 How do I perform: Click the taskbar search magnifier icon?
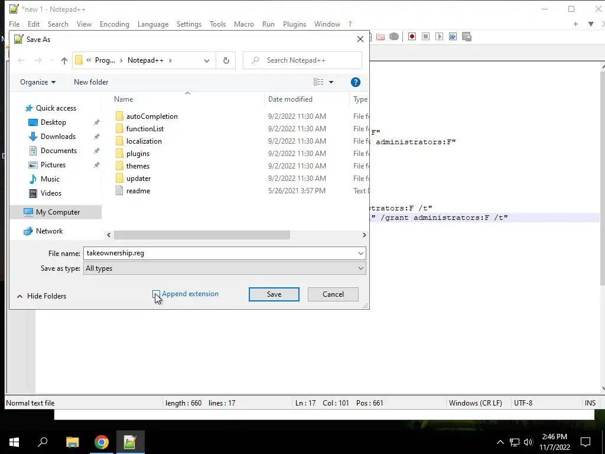click(43, 442)
